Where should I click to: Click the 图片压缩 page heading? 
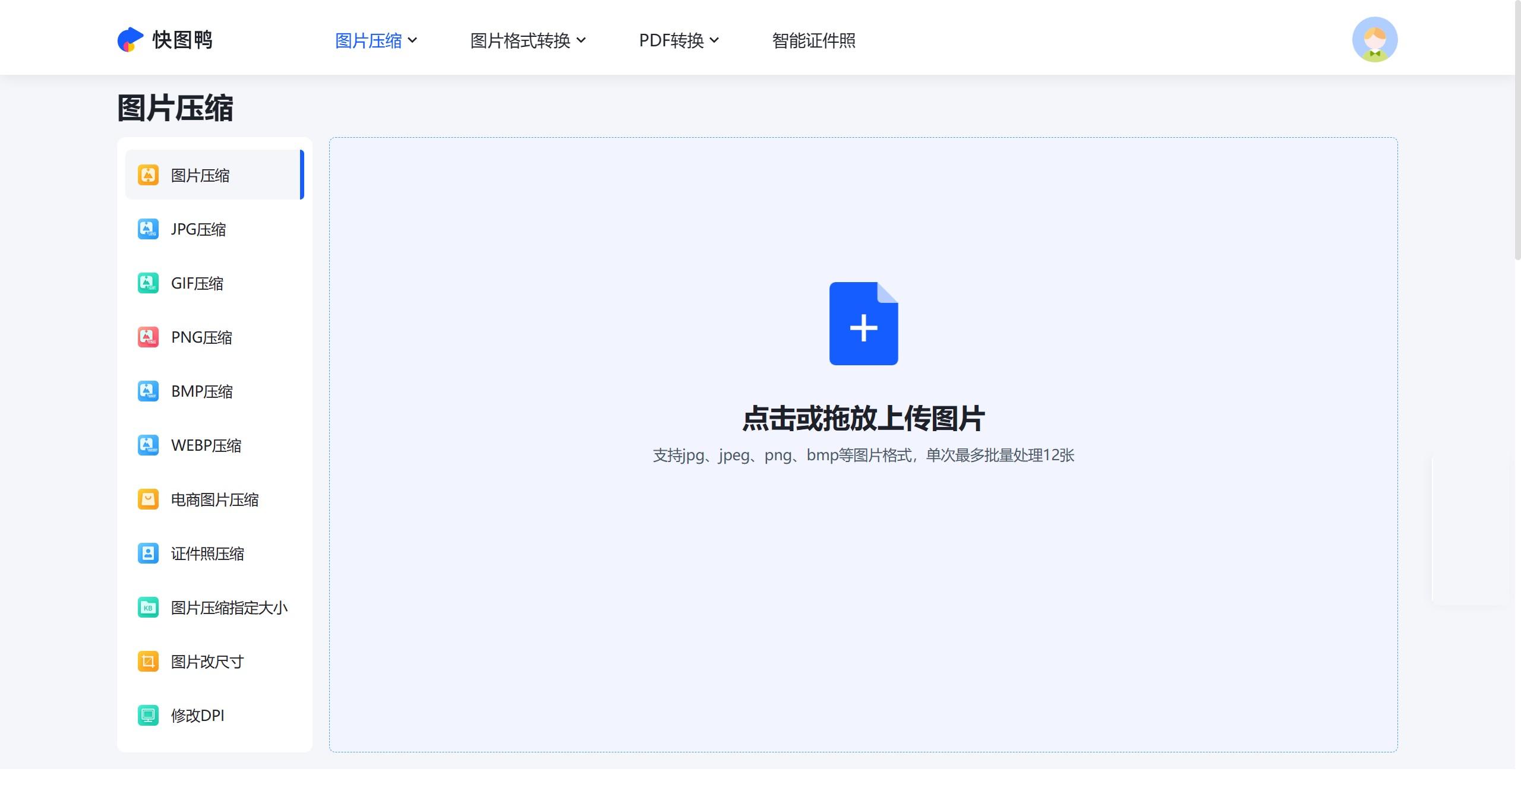coord(175,108)
